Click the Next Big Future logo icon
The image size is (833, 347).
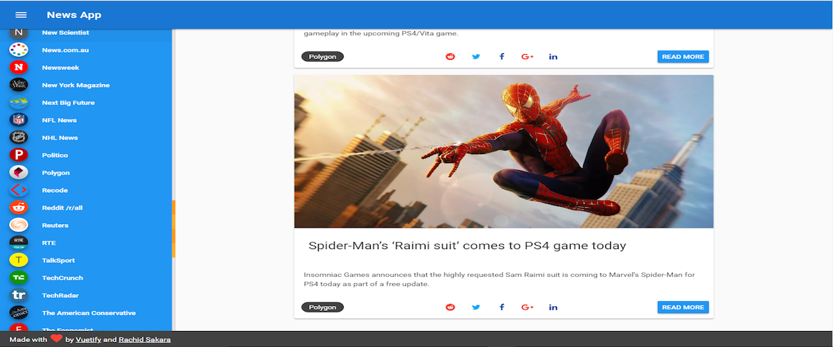click(x=19, y=103)
